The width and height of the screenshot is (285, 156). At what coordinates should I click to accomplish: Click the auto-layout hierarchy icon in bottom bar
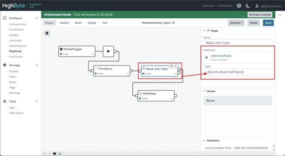[x=60, y=153]
